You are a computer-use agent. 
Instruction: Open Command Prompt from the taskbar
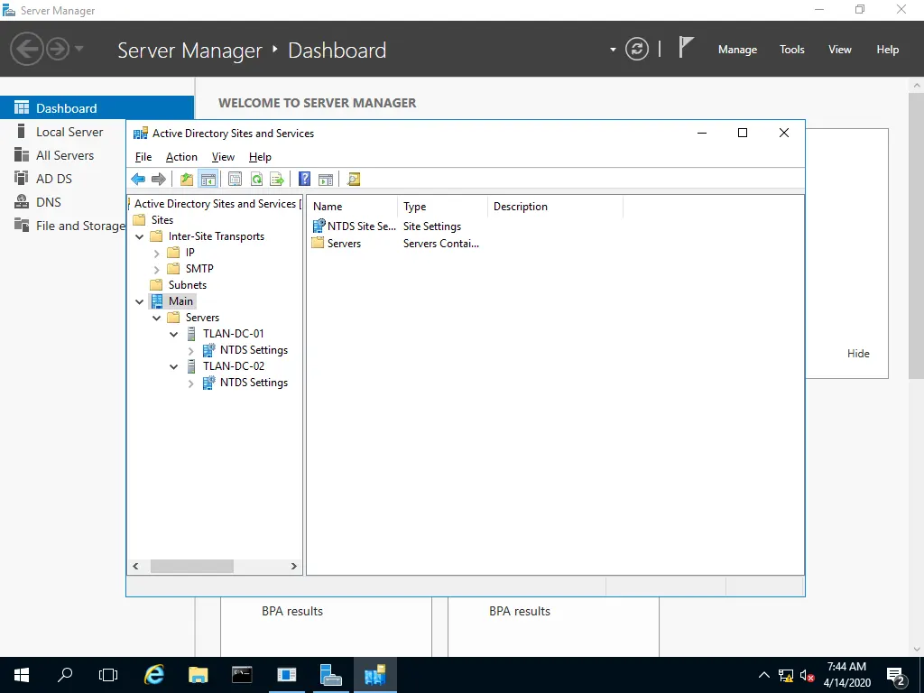242,675
